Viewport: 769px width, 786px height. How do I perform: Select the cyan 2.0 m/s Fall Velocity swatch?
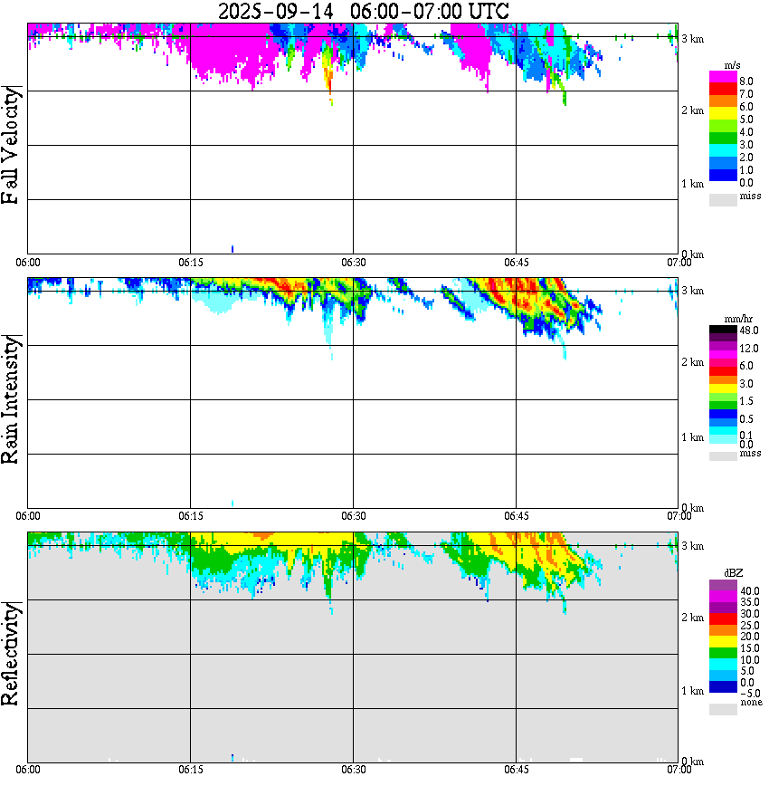pos(723,150)
